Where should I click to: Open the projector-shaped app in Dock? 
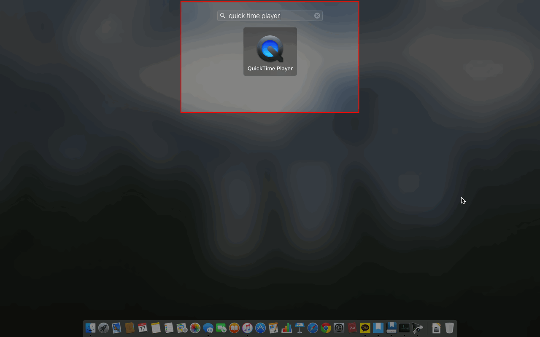[417, 328]
